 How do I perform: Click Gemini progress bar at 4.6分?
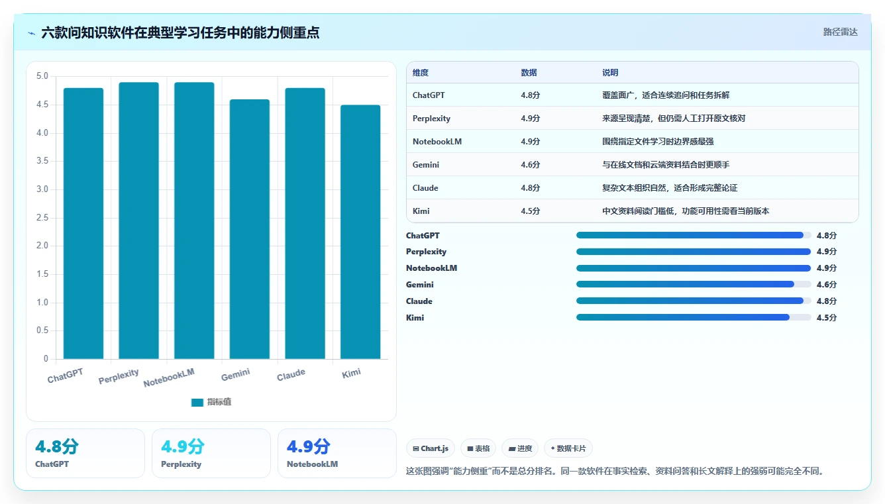click(x=694, y=285)
